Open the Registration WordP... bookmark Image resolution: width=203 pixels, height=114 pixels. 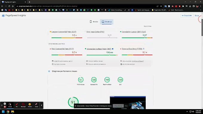[x=159, y=10]
